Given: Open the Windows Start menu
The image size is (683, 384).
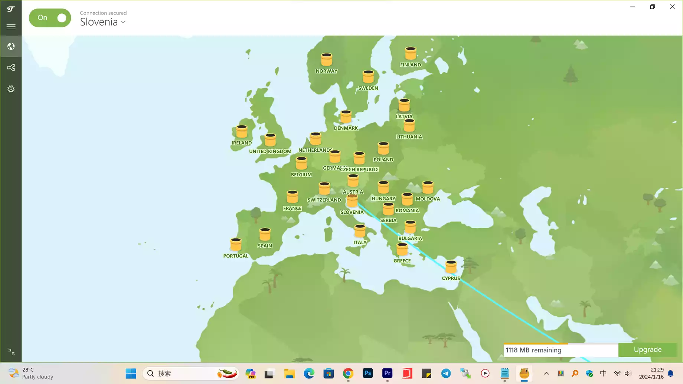Looking at the screenshot, I should tap(131, 373).
